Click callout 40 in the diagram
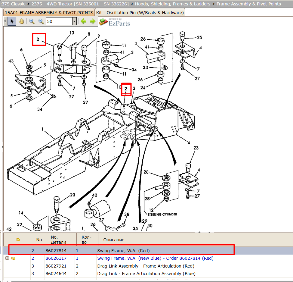The image size is (293, 282). coord(95,195)
